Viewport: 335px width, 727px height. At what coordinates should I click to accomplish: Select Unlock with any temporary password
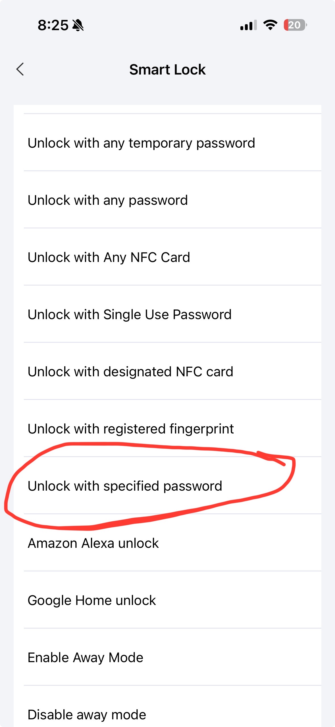141,143
